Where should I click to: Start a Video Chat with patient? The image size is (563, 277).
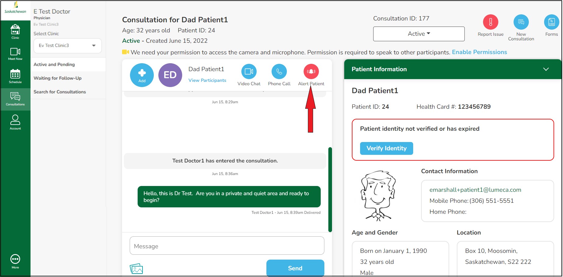coord(249,72)
